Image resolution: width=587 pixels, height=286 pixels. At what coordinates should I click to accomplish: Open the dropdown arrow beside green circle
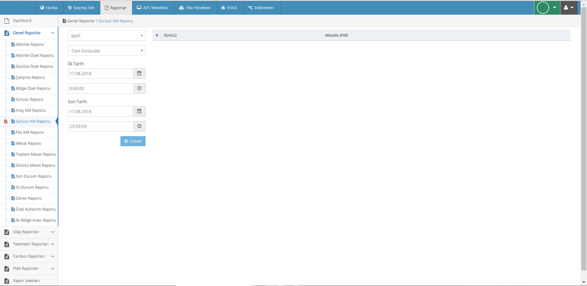tap(555, 8)
